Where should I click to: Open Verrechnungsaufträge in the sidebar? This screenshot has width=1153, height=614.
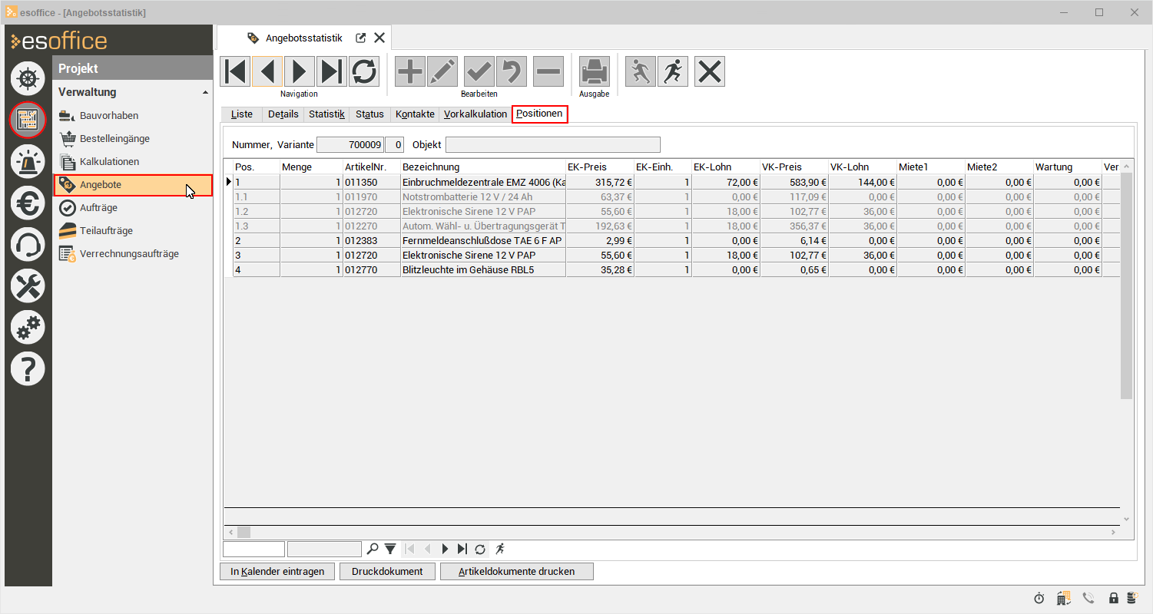(129, 254)
